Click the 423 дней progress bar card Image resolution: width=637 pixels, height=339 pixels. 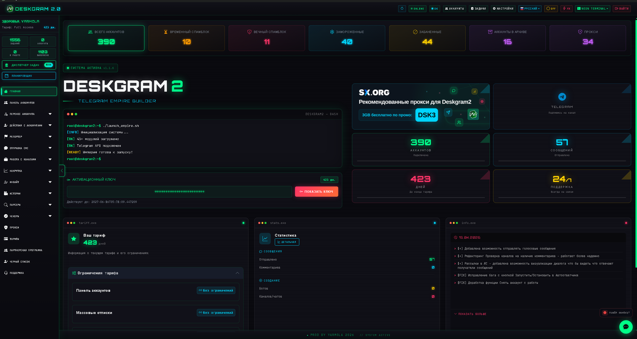(x=421, y=186)
